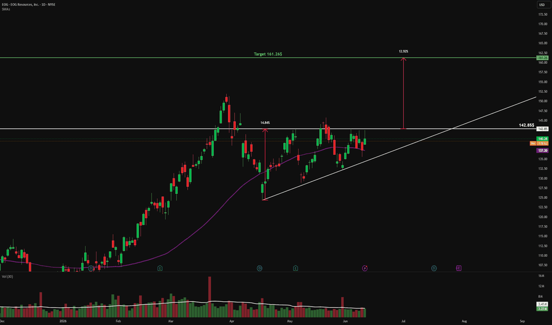Screen dimensions: 552x325
Task: Click the Sep label on time axis
Action: (x=522, y=321)
